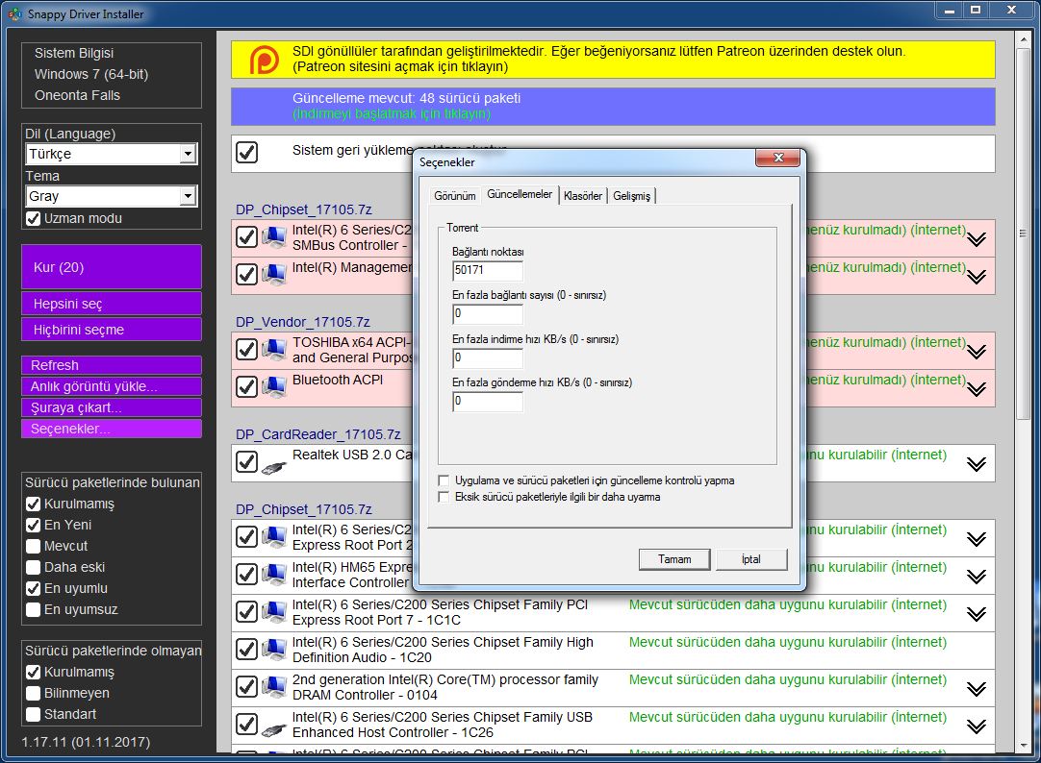The height and width of the screenshot is (763, 1041).
Task: Expand the Intel Management driver row chevron
Action: pyautogui.click(x=976, y=277)
